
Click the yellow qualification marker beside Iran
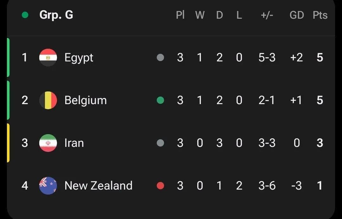coord(8,143)
